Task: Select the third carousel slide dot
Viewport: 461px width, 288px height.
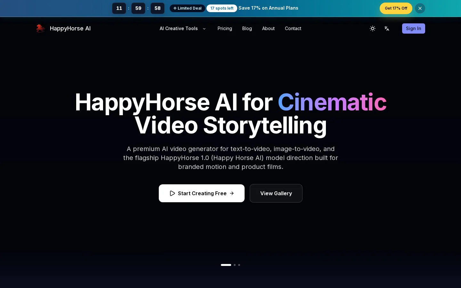Action: (239, 265)
